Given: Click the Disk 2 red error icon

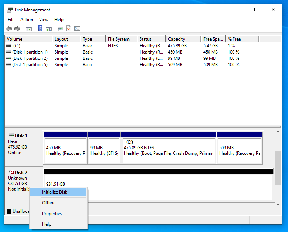Looking at the screenshot, I should [x=11, y=172].
